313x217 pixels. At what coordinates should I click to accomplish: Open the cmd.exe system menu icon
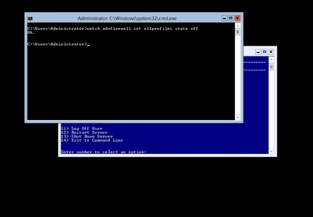pos(30,19)
